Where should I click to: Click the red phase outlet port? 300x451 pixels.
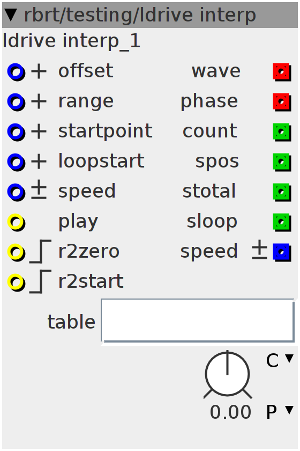point(282,102)
